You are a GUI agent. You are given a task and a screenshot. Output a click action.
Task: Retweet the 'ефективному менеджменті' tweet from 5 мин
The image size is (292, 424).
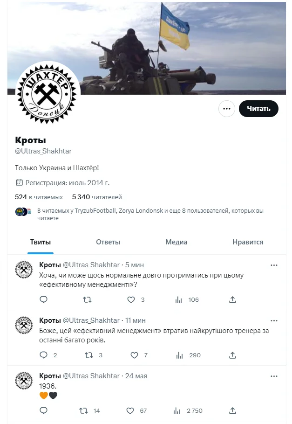pos(87,300)
